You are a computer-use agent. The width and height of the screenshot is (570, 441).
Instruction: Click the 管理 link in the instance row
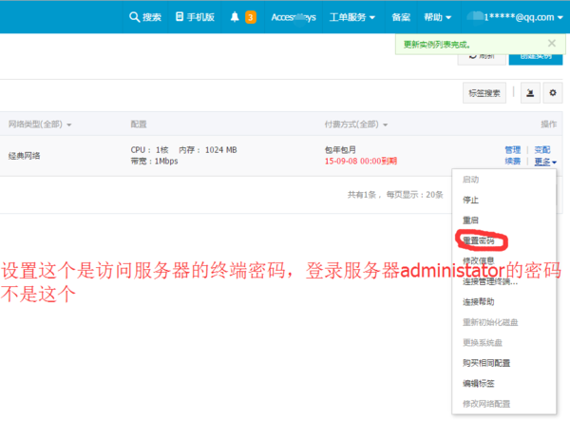click(513, 149)
